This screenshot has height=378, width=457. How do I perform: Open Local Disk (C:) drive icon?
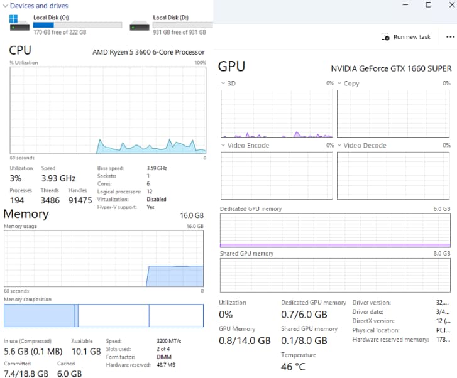19,23
